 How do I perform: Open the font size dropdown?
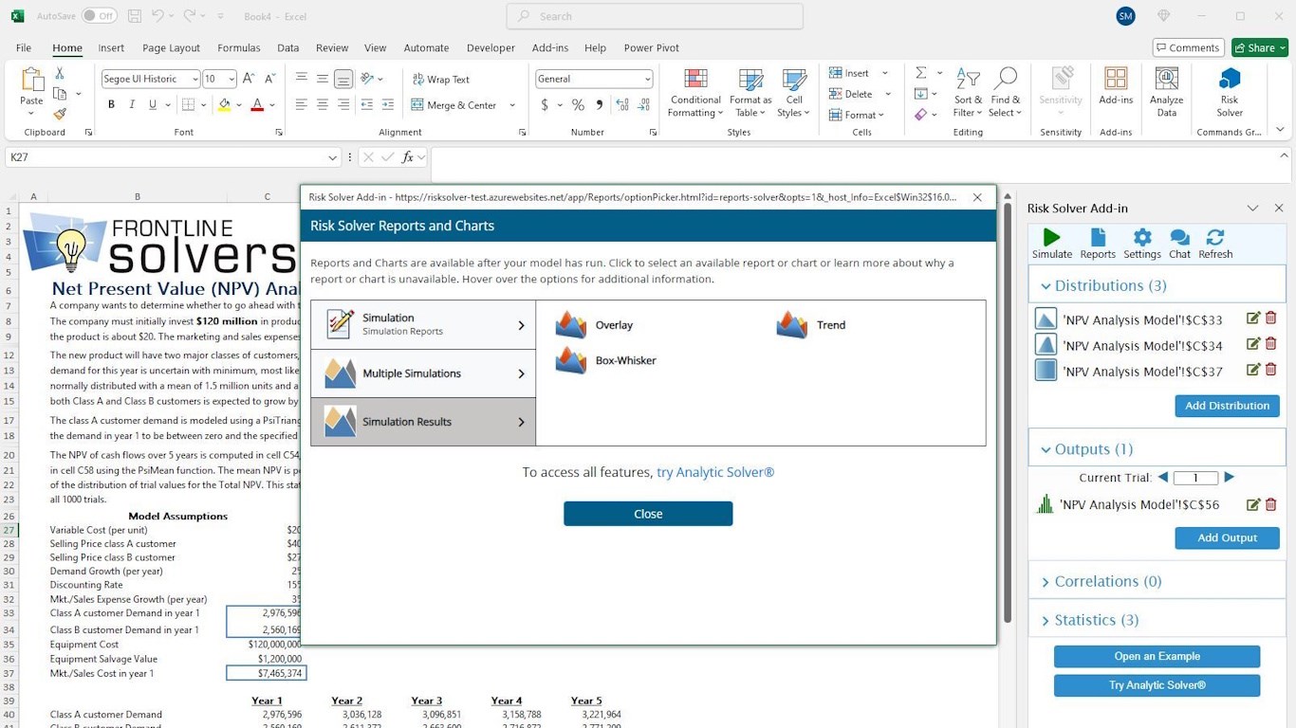pos(232,80)
